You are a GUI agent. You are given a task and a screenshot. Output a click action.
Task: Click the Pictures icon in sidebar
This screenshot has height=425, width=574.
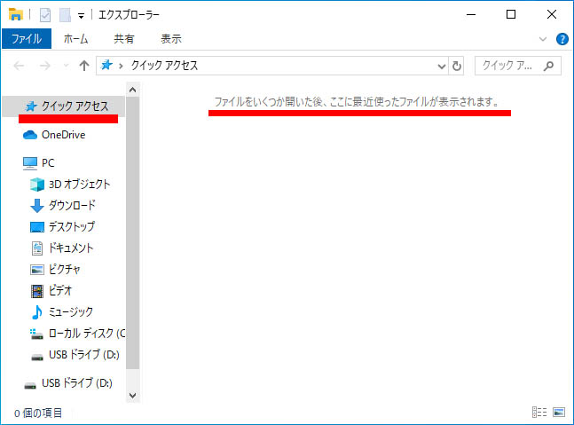click(x=37, y=270)
